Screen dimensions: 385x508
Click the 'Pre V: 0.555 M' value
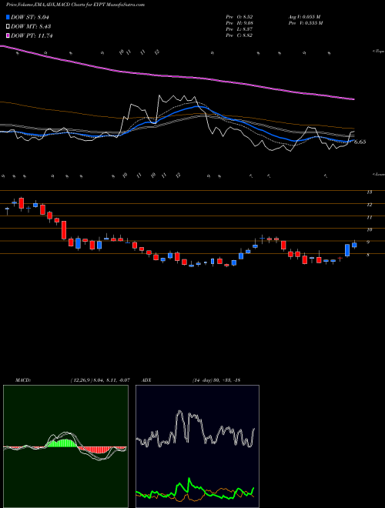point(305,23)
